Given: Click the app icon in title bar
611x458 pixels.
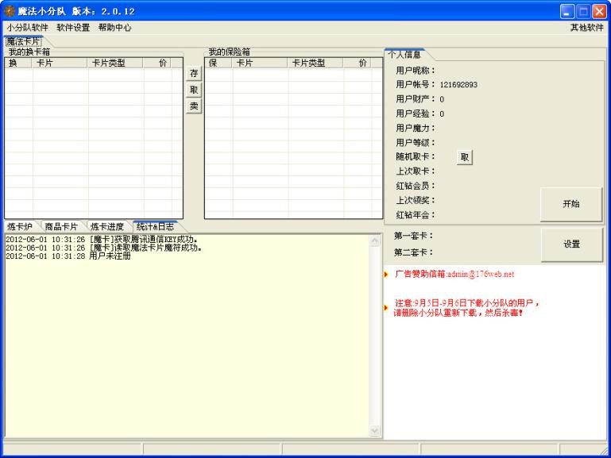Looking at the screenshot, I should click(10, 11).
